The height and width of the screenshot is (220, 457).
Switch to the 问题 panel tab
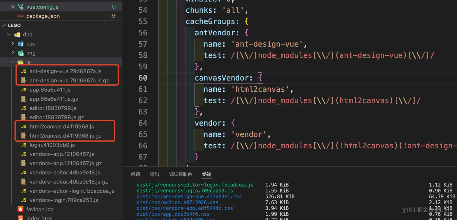tap(135, 174)
